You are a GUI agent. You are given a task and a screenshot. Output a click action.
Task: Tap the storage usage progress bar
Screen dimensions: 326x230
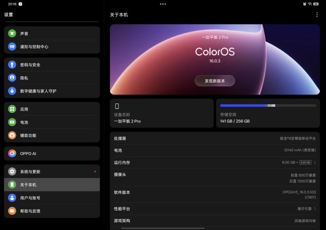click(268, 105)
